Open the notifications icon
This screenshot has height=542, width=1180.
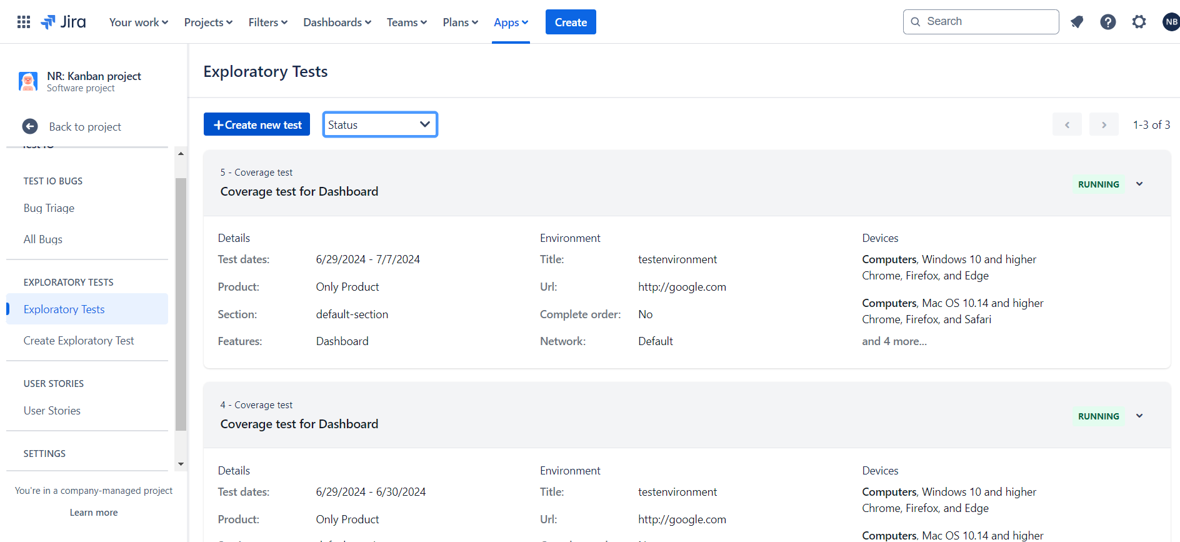1077,22
